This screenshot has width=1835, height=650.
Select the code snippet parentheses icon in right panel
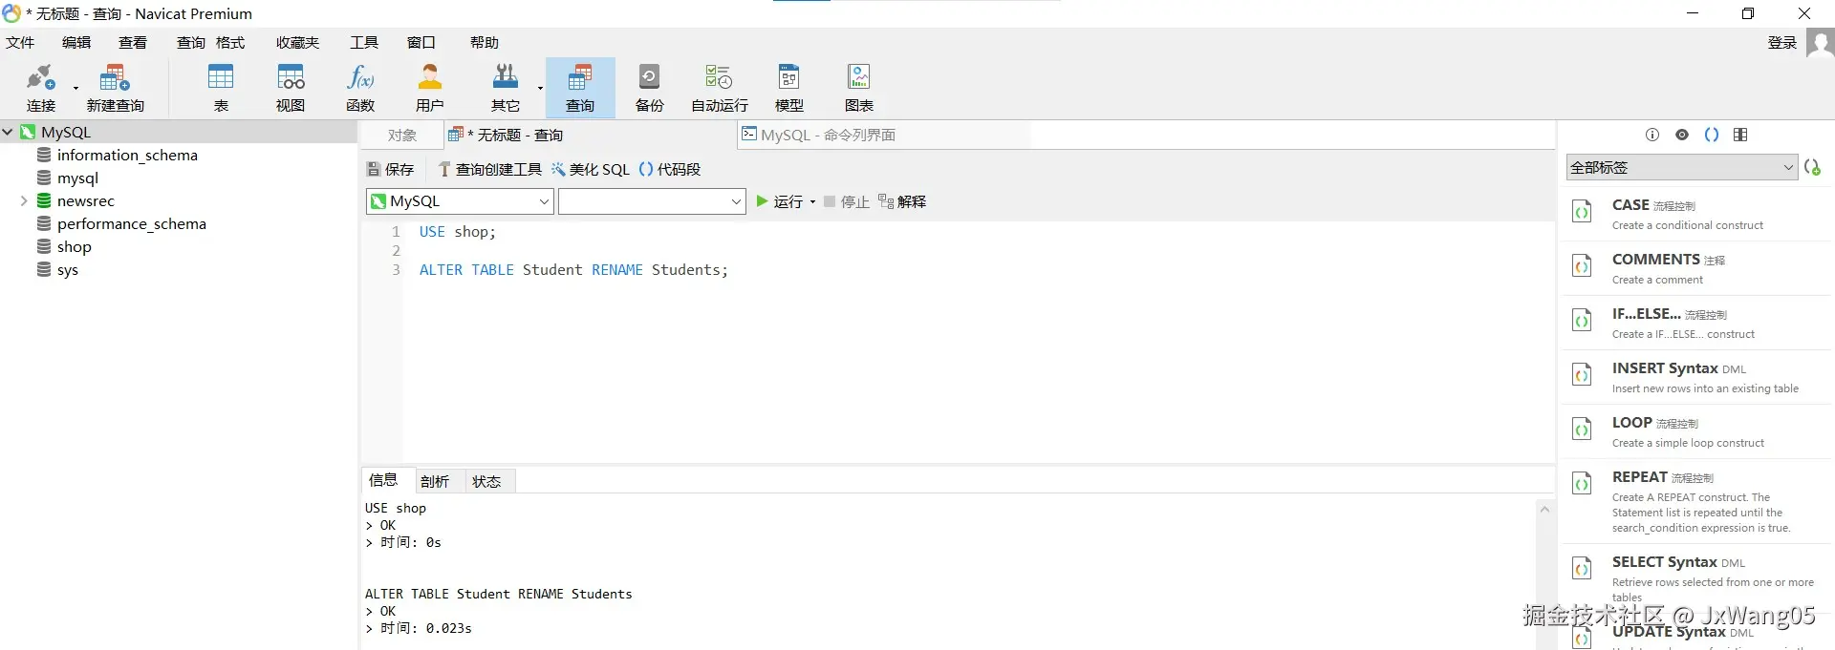point(1712,135)
